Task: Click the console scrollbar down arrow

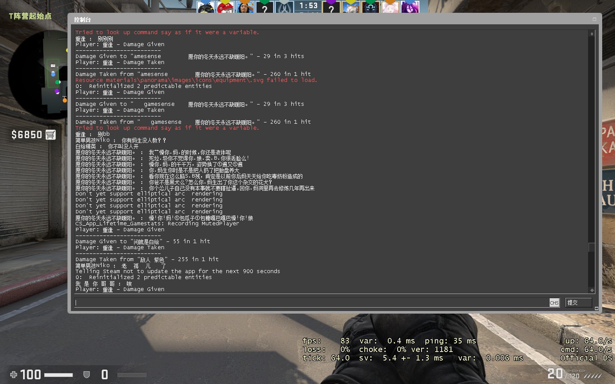Action: coord(592,290)
